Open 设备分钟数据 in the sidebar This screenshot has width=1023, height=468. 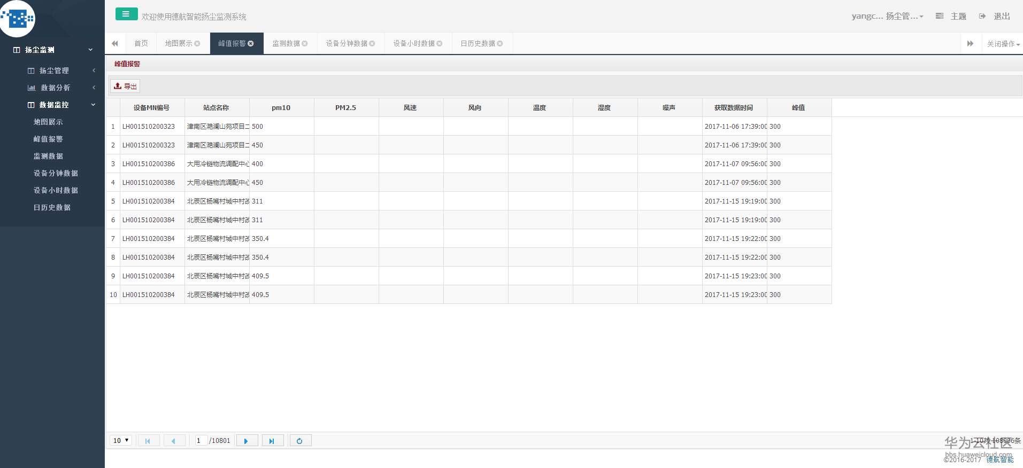(x=56, y=173)
